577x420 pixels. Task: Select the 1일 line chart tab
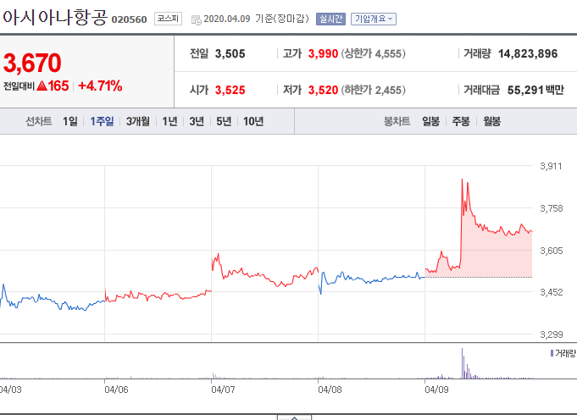point(70,121)
